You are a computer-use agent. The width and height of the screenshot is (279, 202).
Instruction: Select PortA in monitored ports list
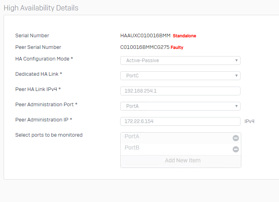click(132, 137)
